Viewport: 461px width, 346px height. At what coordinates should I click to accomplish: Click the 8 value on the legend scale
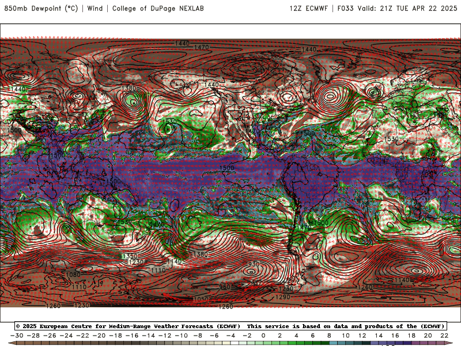329,336
